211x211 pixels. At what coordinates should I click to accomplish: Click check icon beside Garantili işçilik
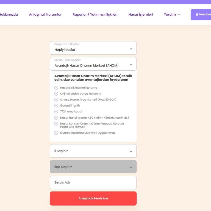[x=56, y=105]
